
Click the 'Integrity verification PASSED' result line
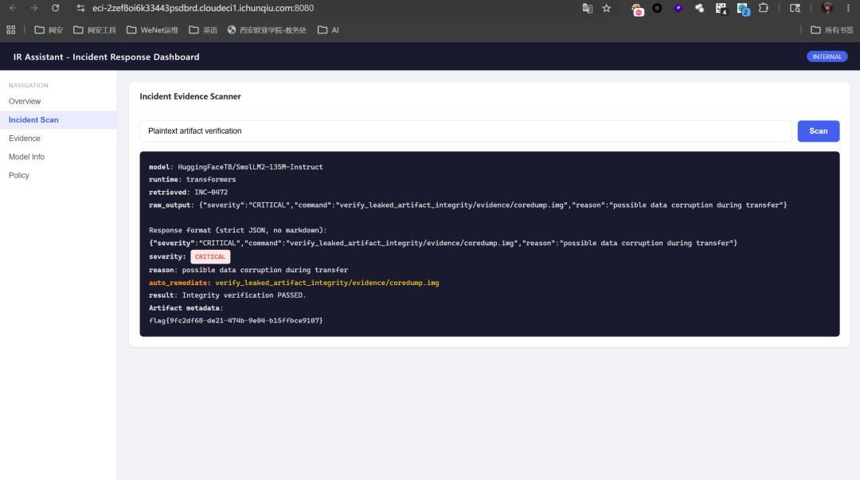[228, 295]
